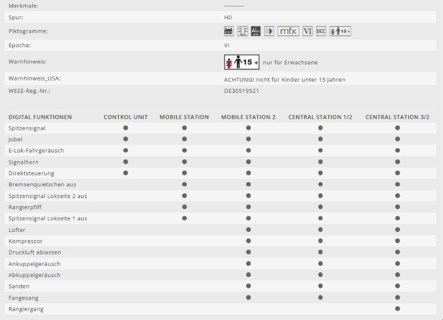This screenshot has height=320, width=443.
Task: Click Jubel dot under Mobile Station
Action: [185, 139]
